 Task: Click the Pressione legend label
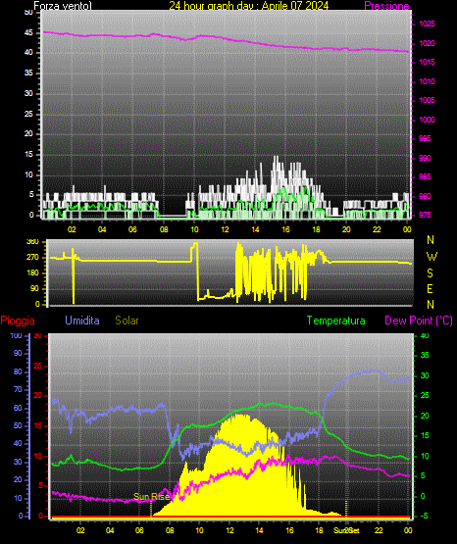pos(386,6)
